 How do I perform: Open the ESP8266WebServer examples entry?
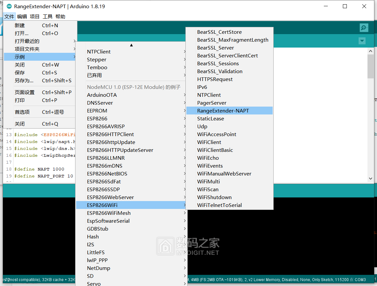(x=131, y=197)
